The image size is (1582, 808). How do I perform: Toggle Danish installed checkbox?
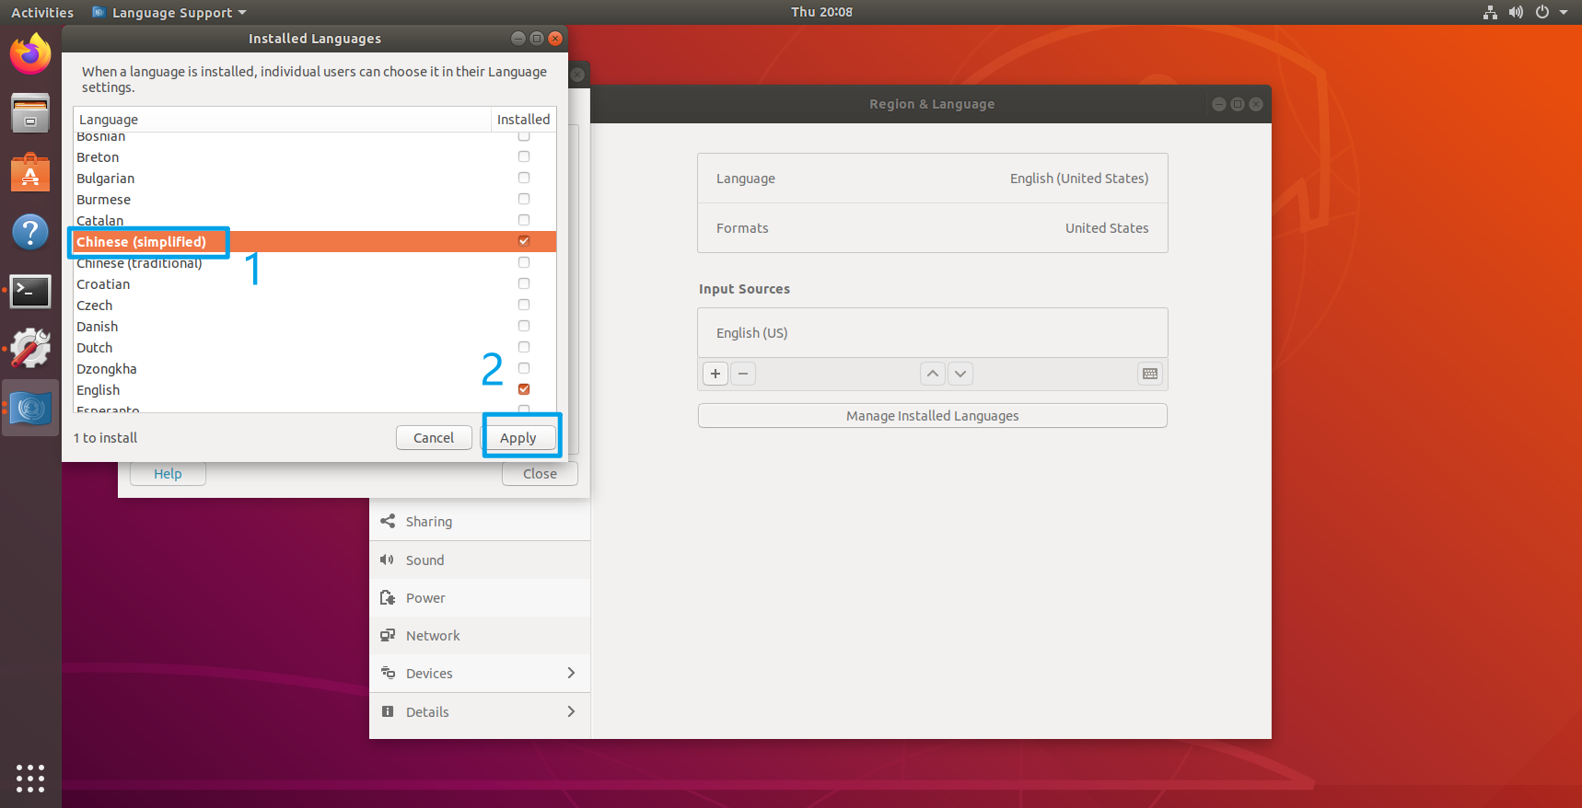coord(524,326)
